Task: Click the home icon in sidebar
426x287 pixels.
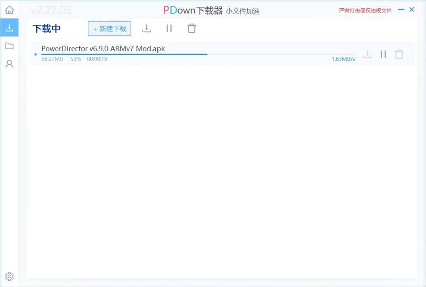Action: 9,9
